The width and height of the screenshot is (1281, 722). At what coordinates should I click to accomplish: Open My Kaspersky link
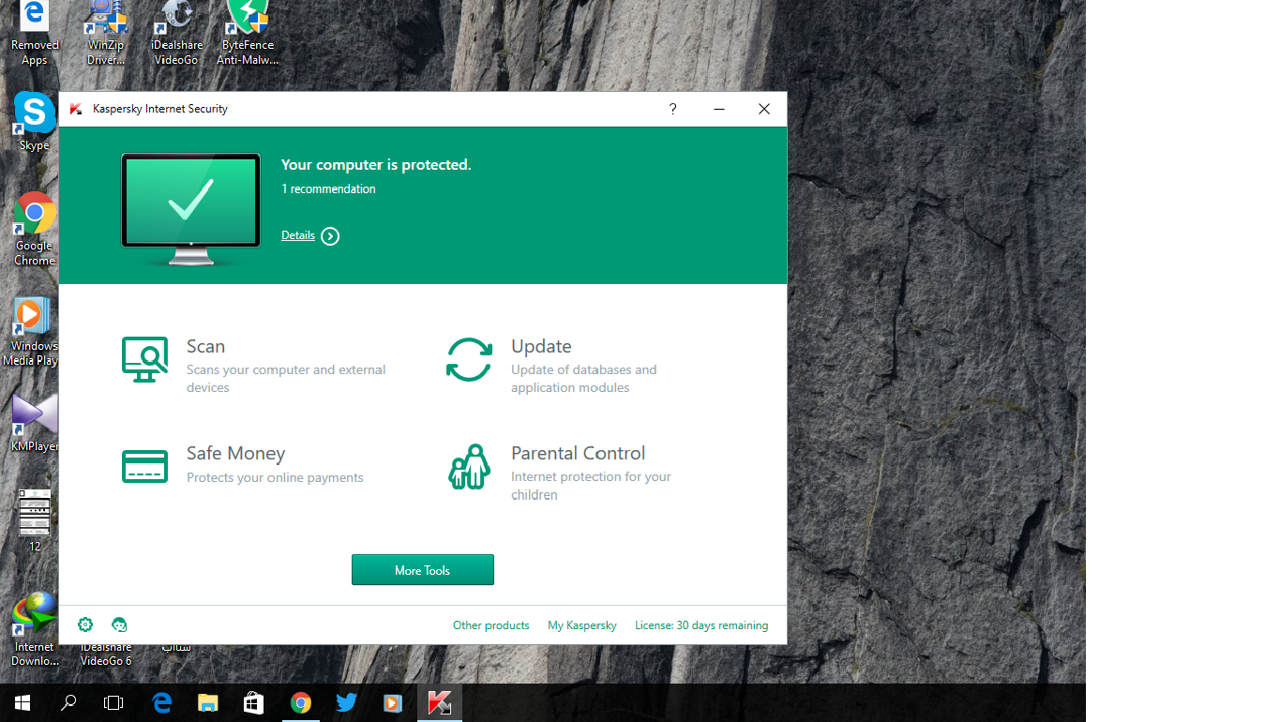coord(582,625)
